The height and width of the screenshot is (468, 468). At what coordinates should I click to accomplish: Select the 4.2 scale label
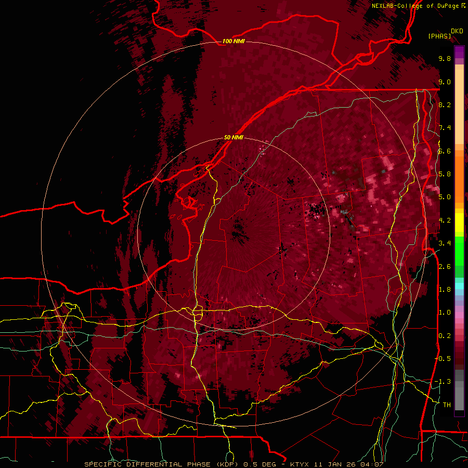point(445,220)
